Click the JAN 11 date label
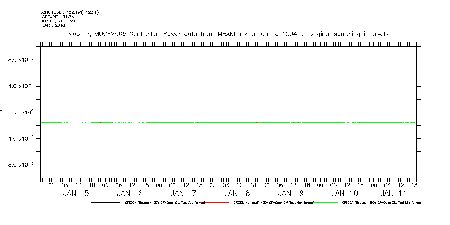 (394, 193)
